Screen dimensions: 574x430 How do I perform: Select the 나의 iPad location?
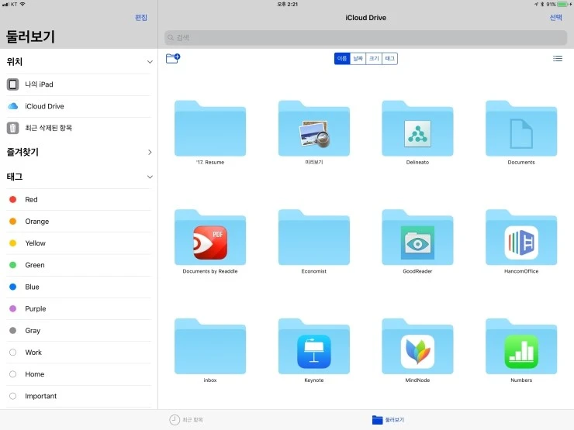pyautogui.click(x=78, y=84)
